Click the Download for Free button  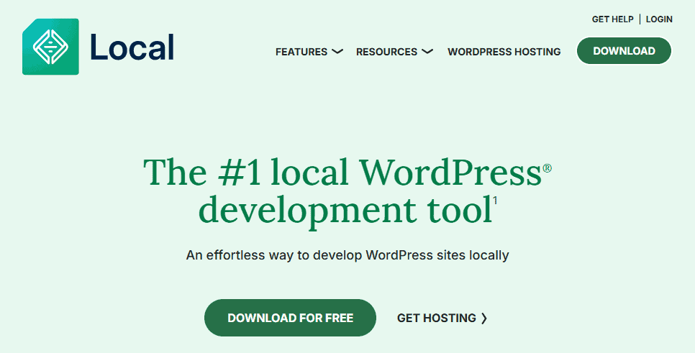[x=291, y=318]
